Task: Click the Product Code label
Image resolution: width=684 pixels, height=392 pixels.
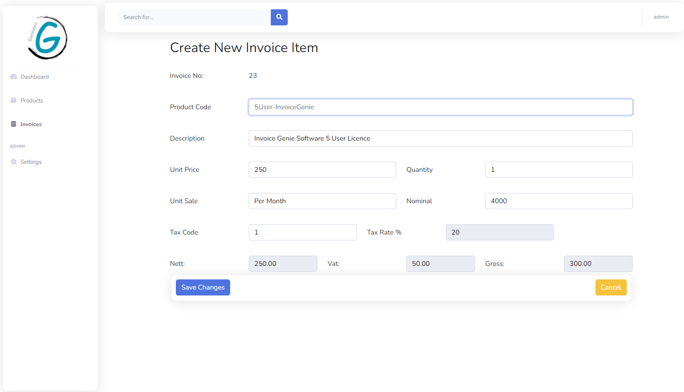Action: coord(190,107)
